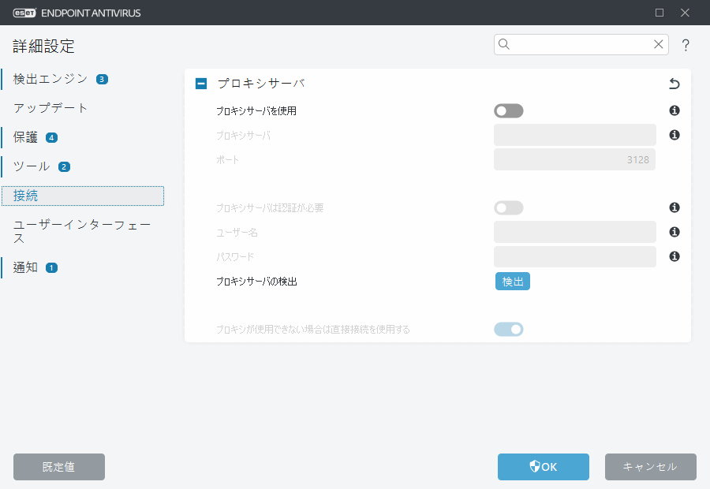This screenshot has height=489, width=710.
Task: Click the search magnifier icon
Action: 504,44
